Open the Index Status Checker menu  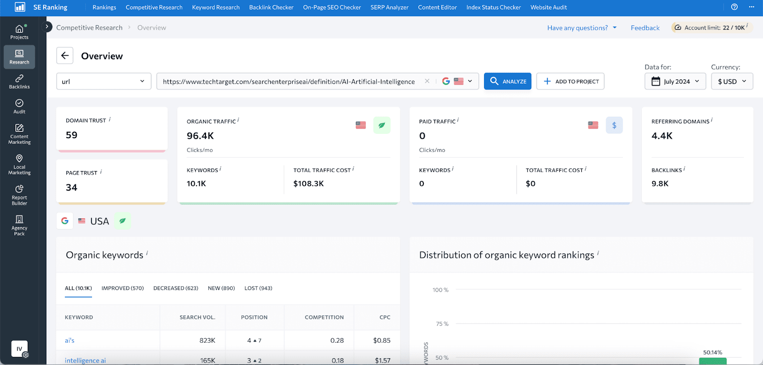[x=494, y=7]
